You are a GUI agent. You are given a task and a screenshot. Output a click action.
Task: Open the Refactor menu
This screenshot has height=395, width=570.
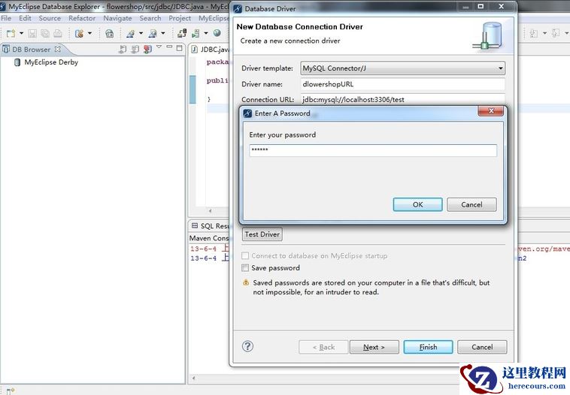click(x=82, y=18)
